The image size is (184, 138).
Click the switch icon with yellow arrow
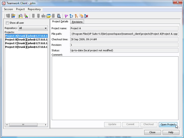(x=81, y=16)
